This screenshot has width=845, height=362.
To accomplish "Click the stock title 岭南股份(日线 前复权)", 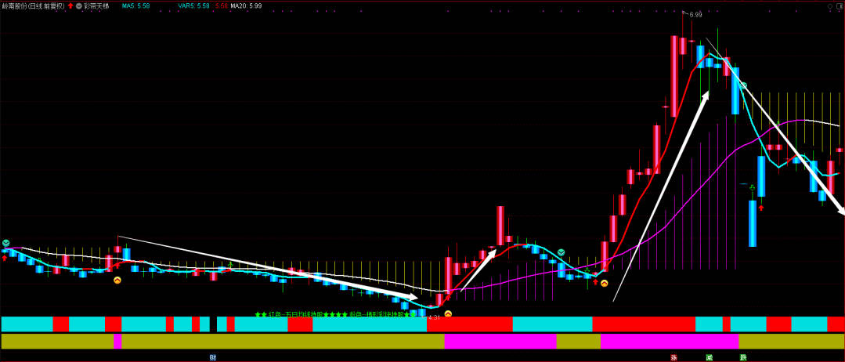I will 33,5.
